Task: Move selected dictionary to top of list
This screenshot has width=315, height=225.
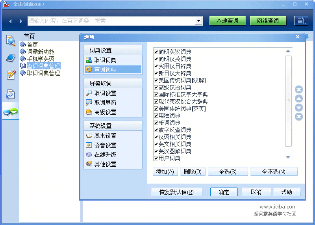Action: (x=299, y=89)
